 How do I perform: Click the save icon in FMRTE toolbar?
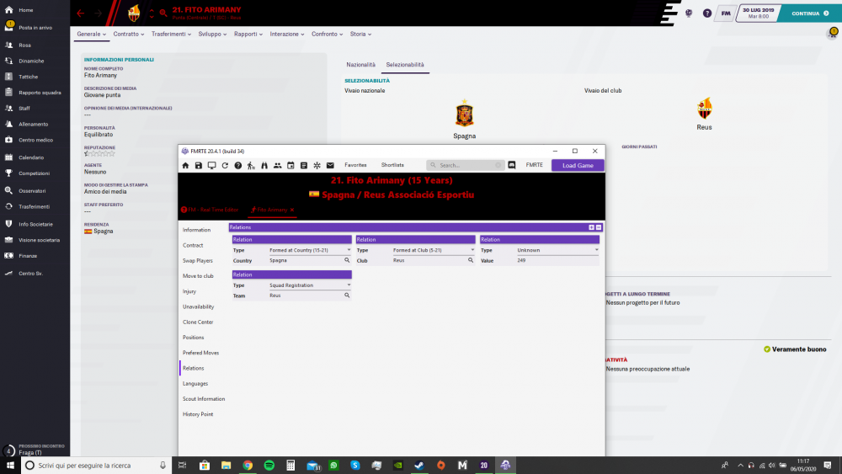(199, 165)
